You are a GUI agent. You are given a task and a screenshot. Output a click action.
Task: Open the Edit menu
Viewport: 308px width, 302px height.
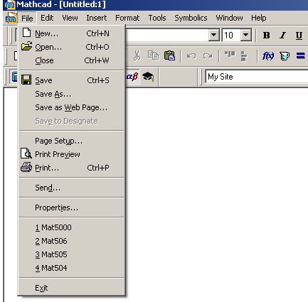[x=47, y=18]
